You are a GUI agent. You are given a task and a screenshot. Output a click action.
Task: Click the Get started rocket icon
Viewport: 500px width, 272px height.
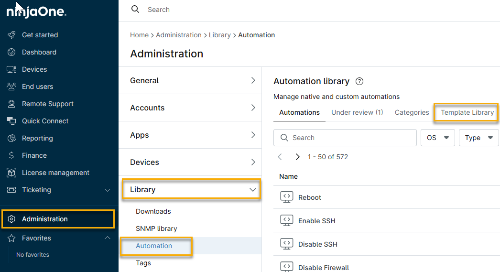pyautogui.click(x=12, y=35)
